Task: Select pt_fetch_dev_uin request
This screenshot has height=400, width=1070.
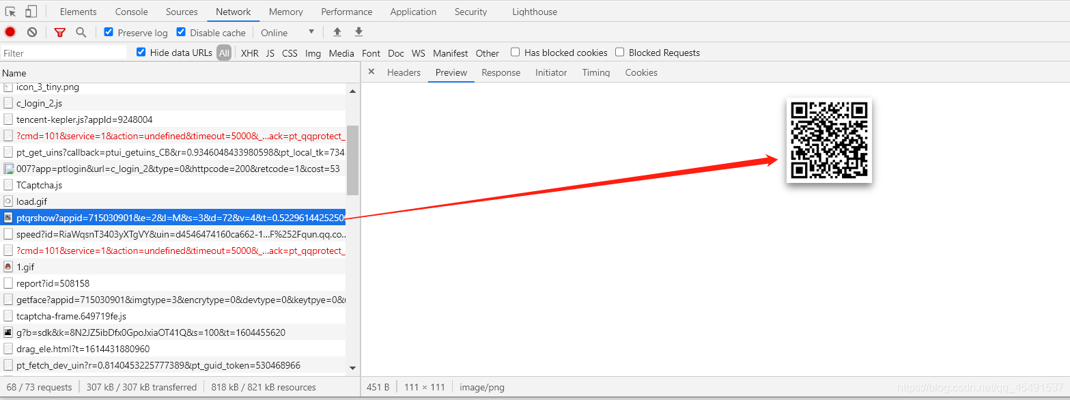Action: (x=173, y=365)
